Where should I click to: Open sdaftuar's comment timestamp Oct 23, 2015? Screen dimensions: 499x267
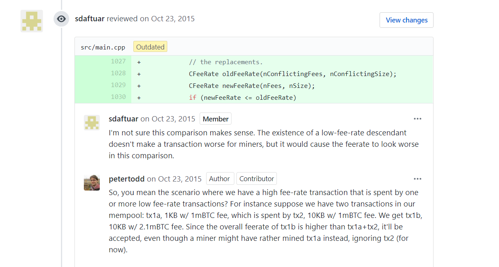[173, 119]
